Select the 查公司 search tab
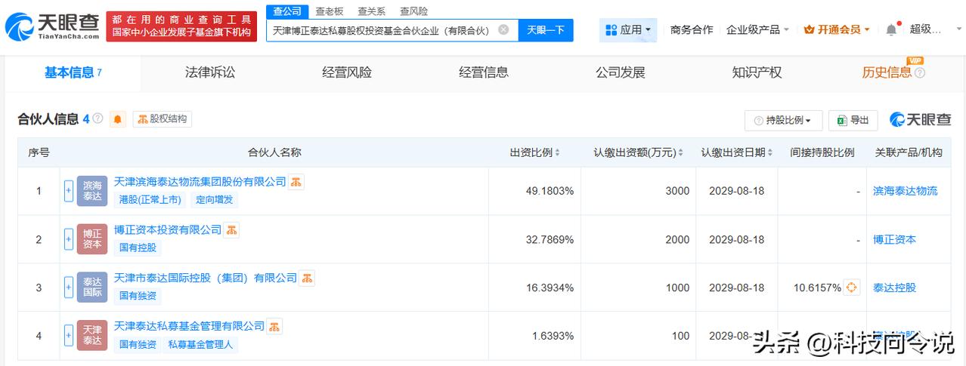Screen dimensions: 966x366 click(x=287, y=11)
